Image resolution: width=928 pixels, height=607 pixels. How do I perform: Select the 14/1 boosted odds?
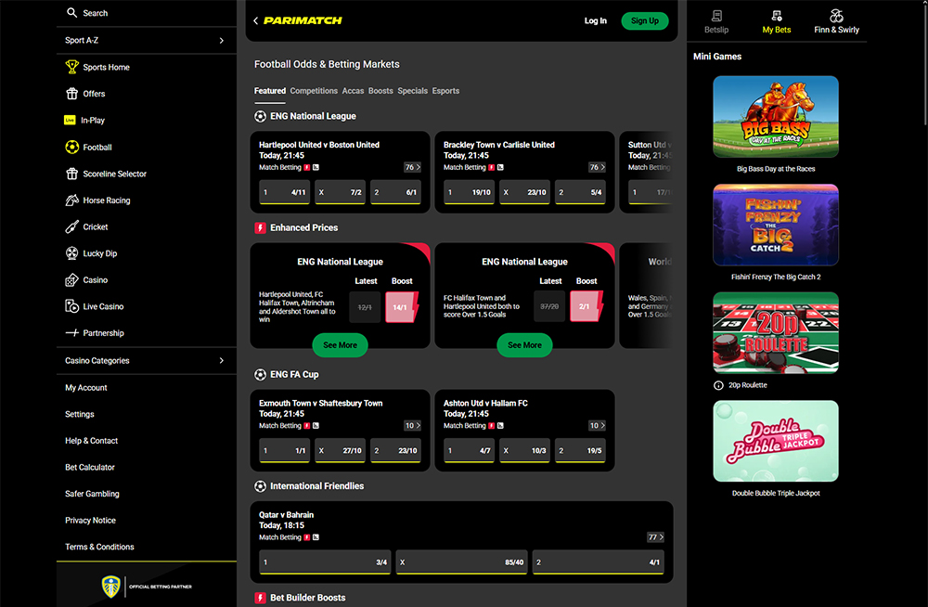coord(402,306)
